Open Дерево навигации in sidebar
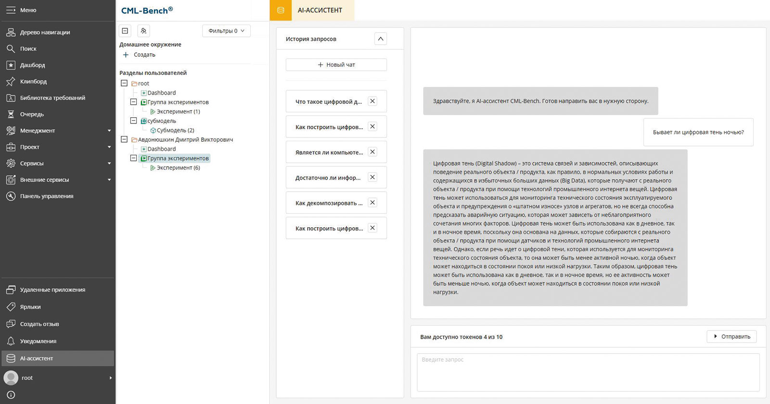This screenshot has height=404, width=770. point(57,32)
